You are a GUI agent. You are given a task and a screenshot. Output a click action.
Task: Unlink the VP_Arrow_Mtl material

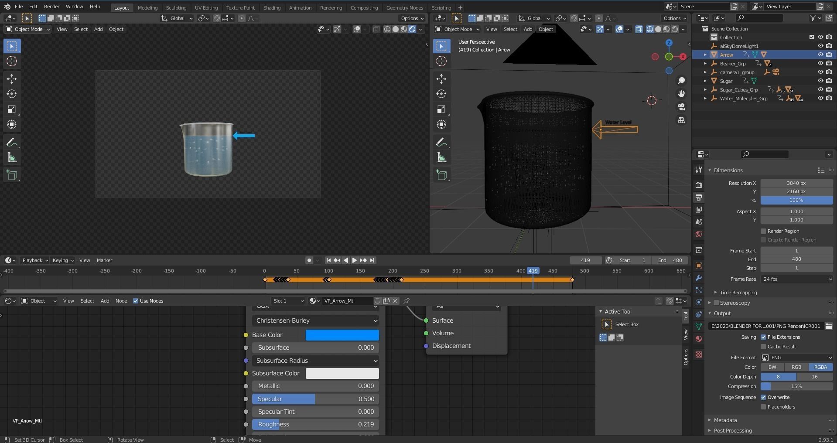click(x=395, y=301)
